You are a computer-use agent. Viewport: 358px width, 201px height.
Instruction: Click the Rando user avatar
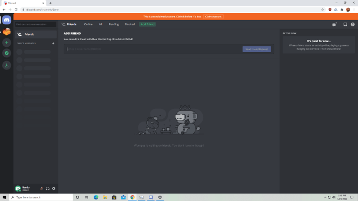[18, 188]
